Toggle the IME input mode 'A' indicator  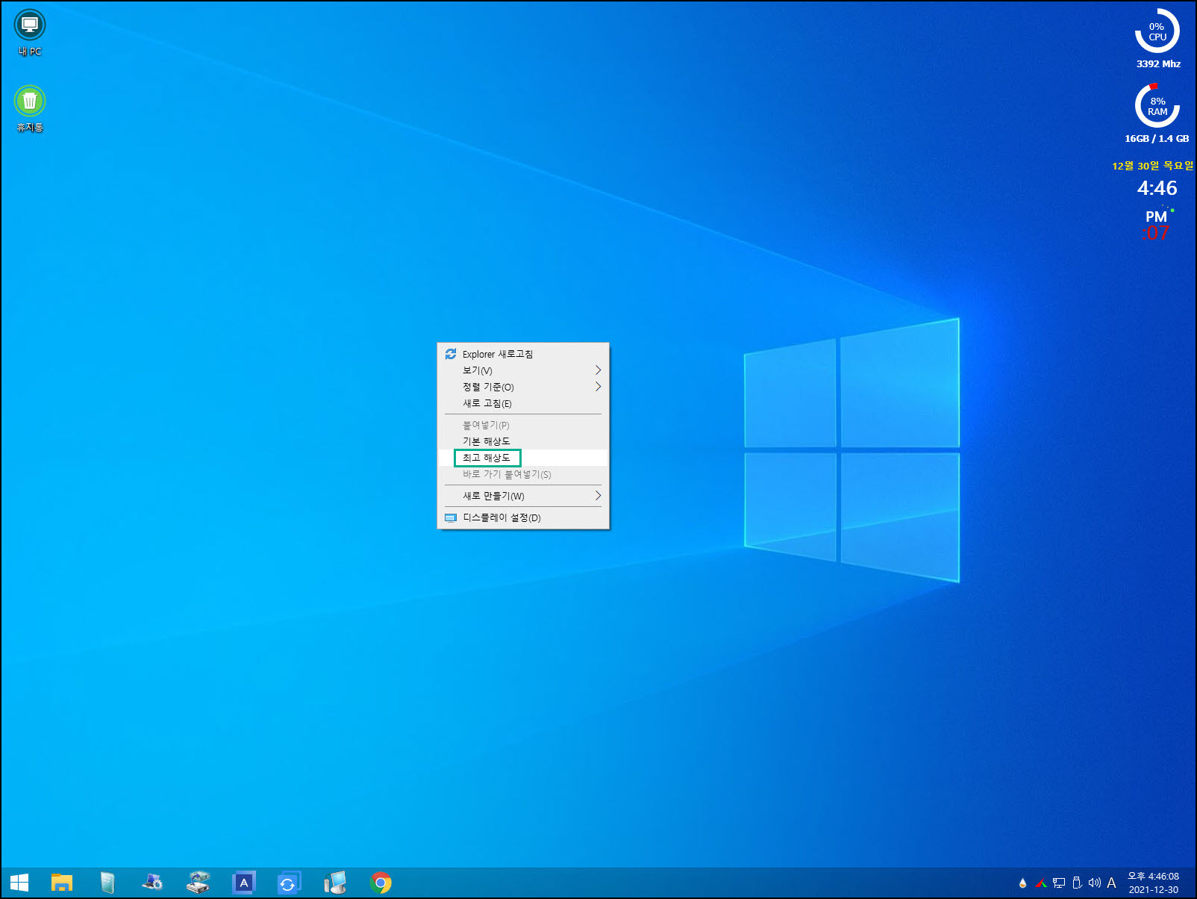tap(1111, 883)
